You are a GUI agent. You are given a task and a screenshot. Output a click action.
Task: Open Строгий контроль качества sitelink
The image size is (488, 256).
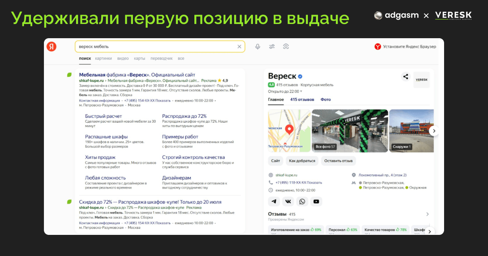(193, 157)
